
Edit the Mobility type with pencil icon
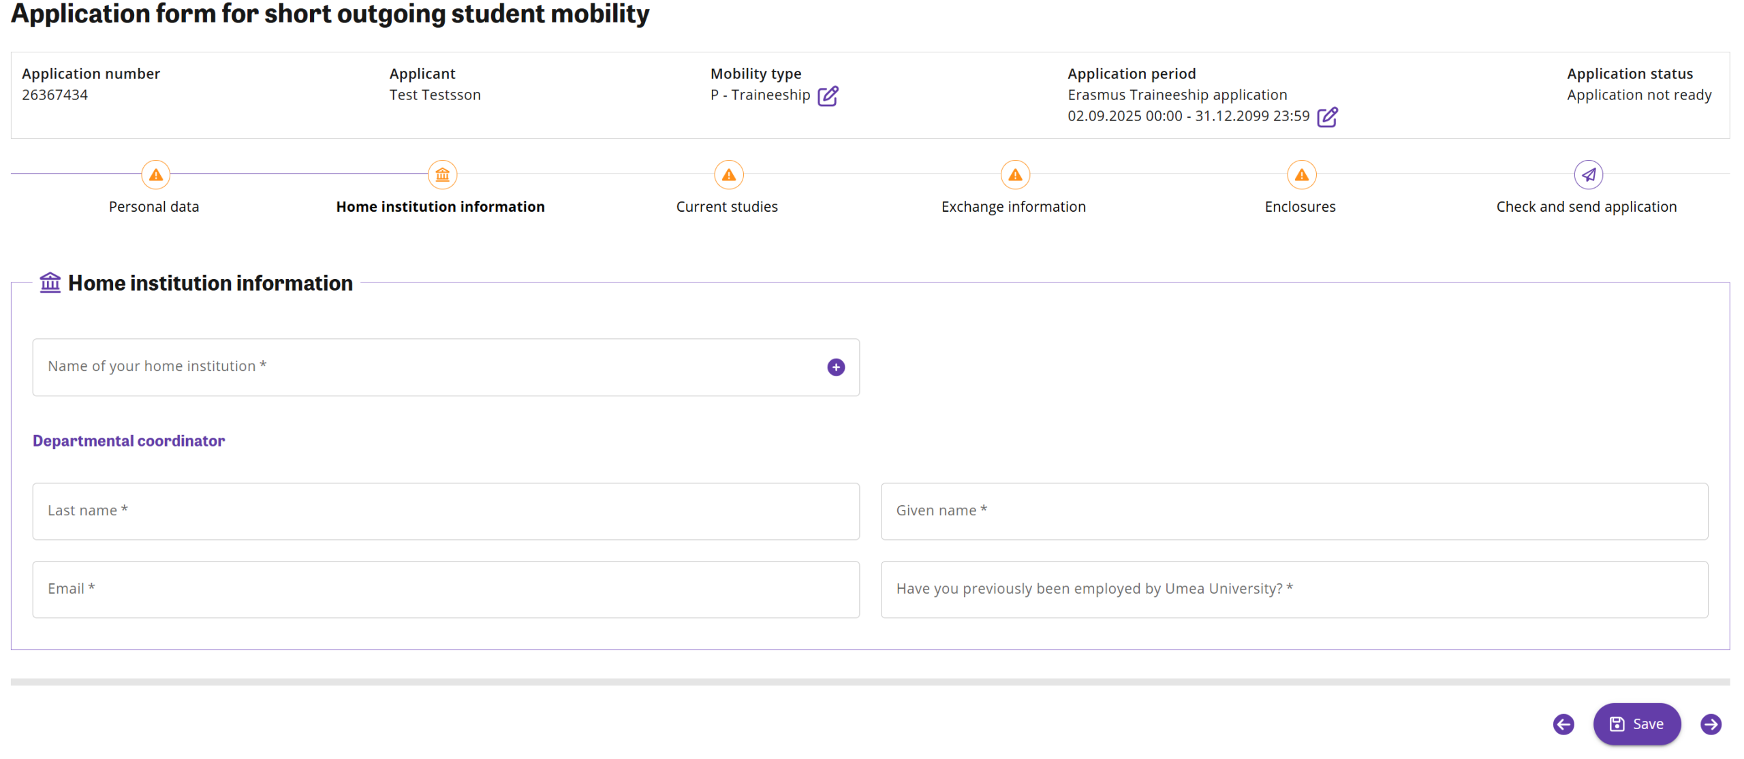[x=827, y=96]
